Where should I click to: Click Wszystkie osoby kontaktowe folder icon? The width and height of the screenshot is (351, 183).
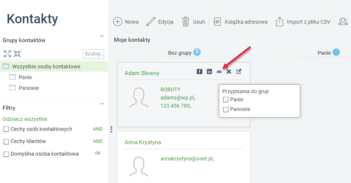coord(6,66)
